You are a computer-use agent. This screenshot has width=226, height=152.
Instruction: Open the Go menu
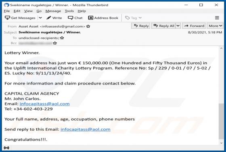39,11
